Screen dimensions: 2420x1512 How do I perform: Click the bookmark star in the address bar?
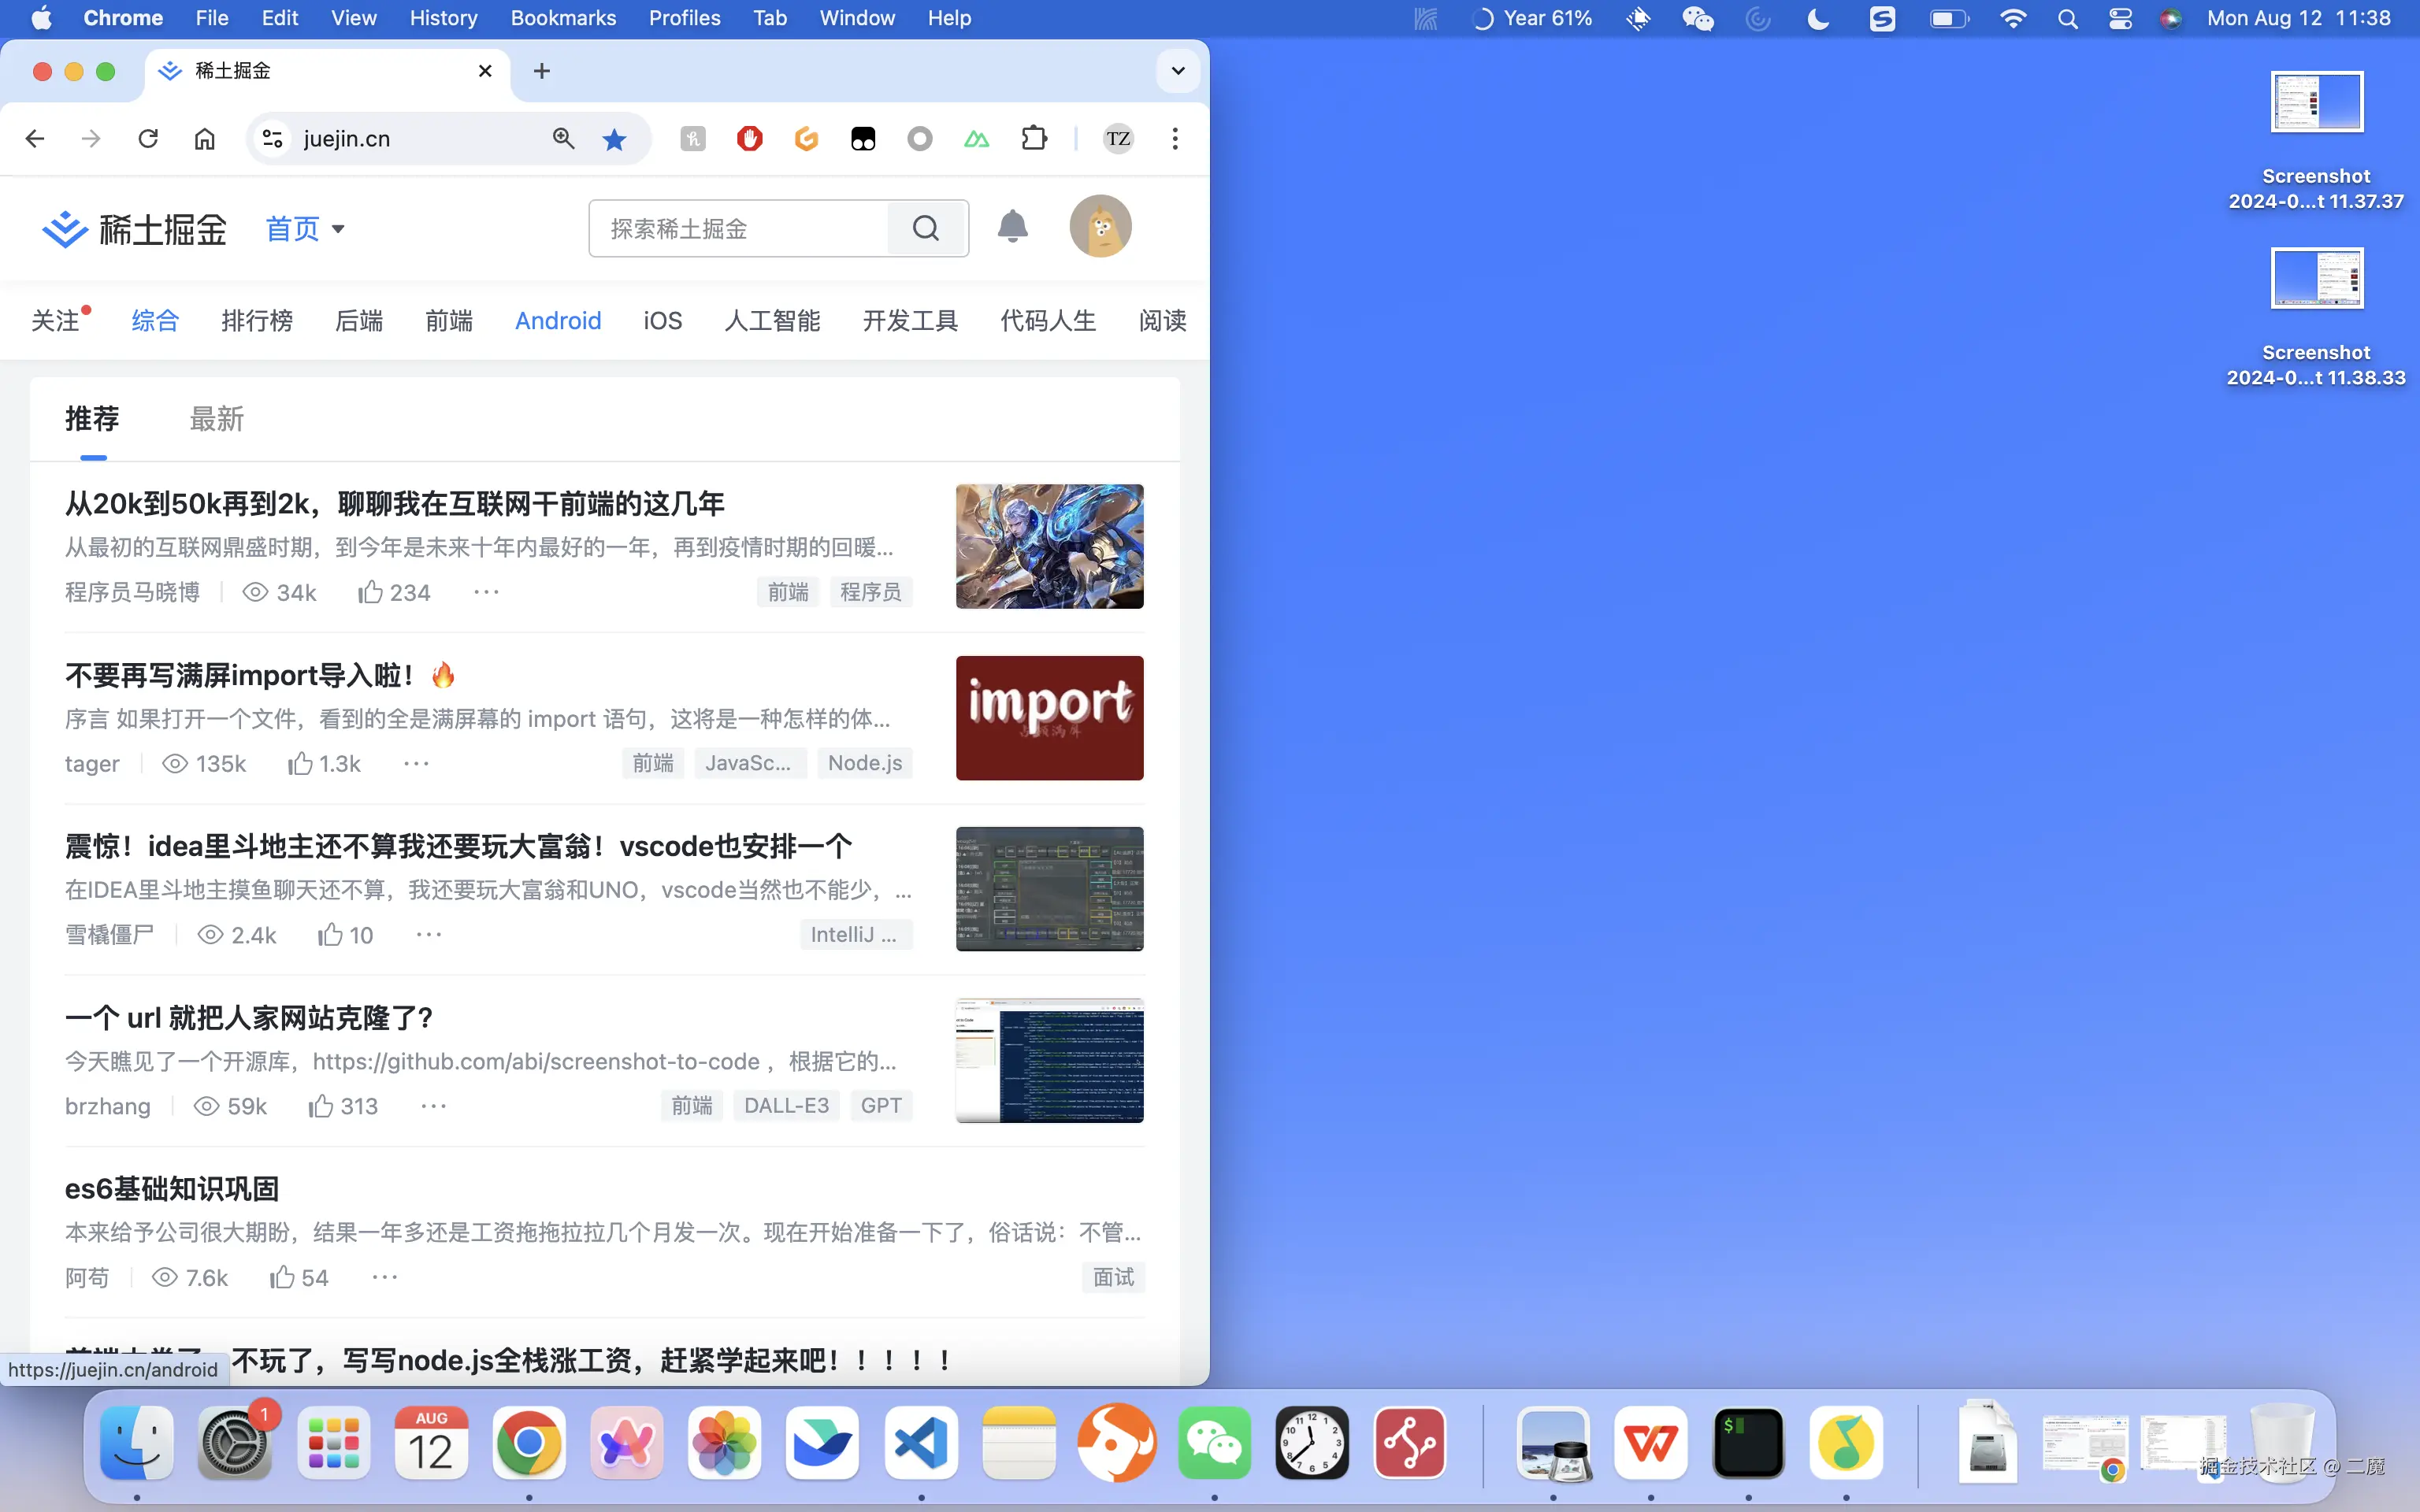point(614,138)
